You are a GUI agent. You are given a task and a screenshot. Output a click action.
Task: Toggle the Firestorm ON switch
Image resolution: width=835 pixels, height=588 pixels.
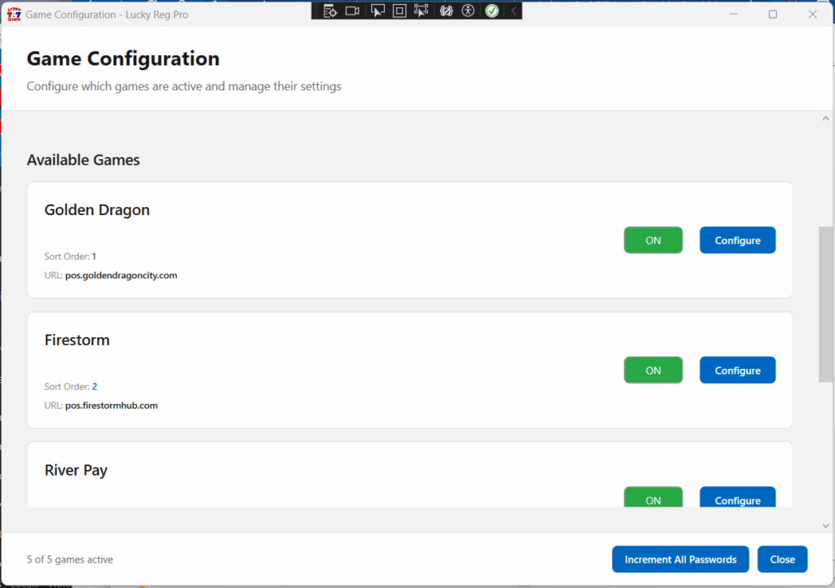pyautogui.click(x=653, y=371)
